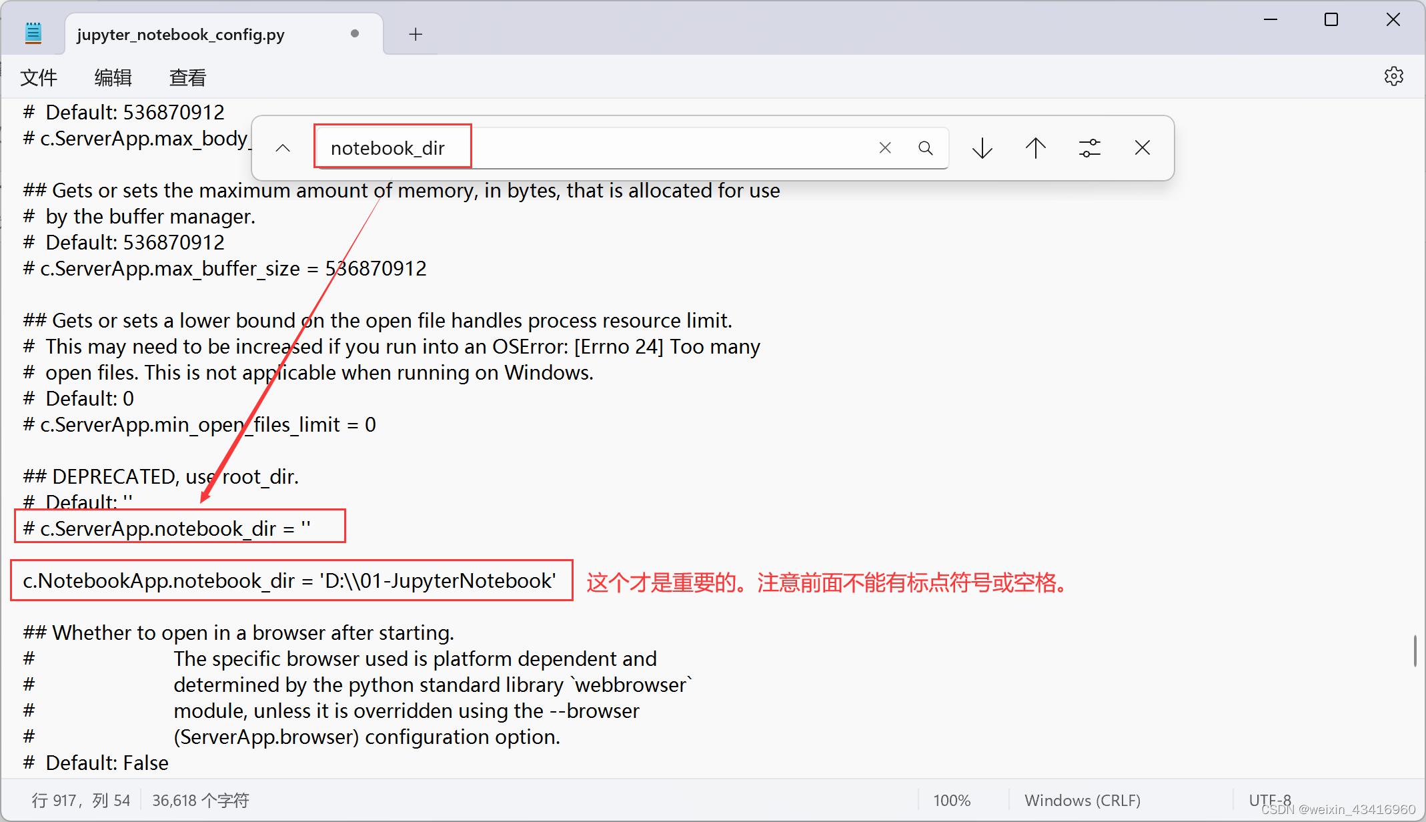Click the '# Default: False' line
Viewport: 1426px width, 822px height.
[x=95, y=763]
